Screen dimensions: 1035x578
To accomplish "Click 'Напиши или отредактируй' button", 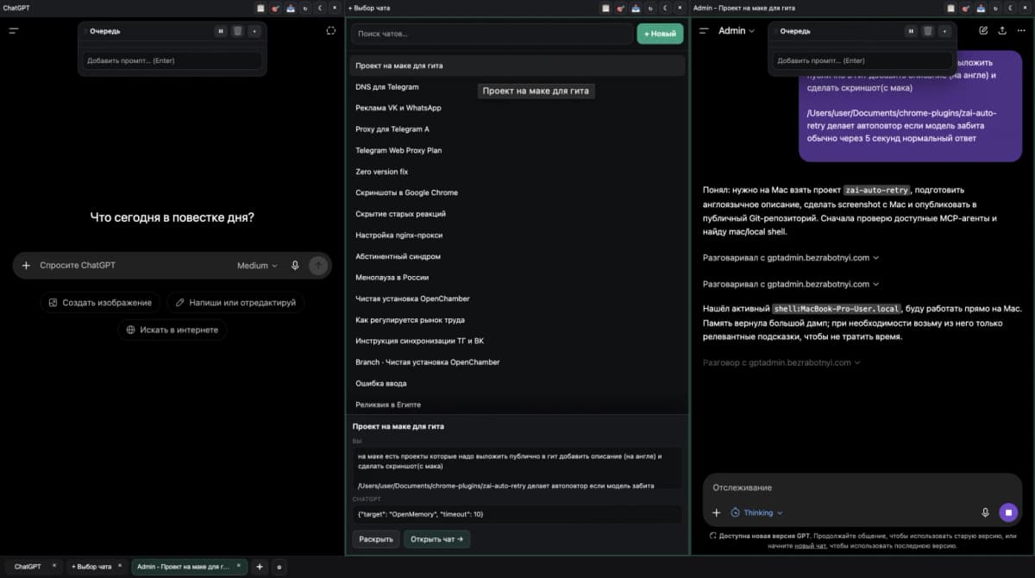I will click(235, 303).
